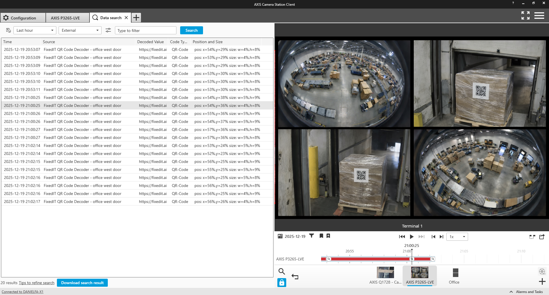Image resolution: width=549 pixels, height=295 pixels.
Task: Select the AXIS P3265-LVE camera thumbnail
Action: tap(420, 275)
